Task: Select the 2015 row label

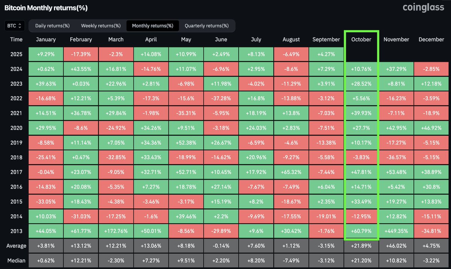Action: tap(16, 201)
